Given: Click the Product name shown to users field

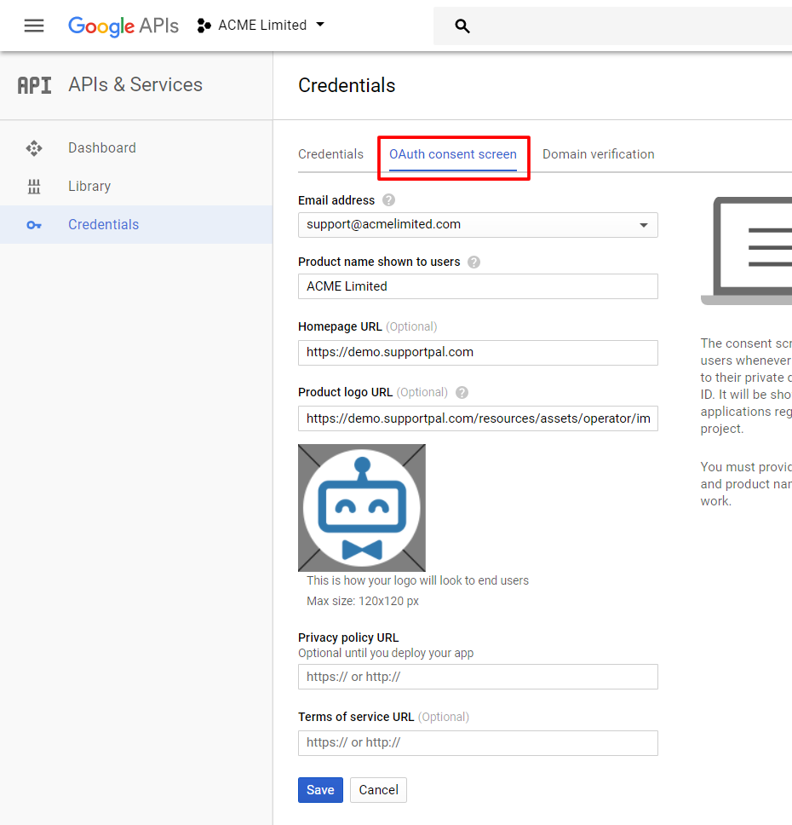Looking at the screenshot, I should (x=478, y=286).
